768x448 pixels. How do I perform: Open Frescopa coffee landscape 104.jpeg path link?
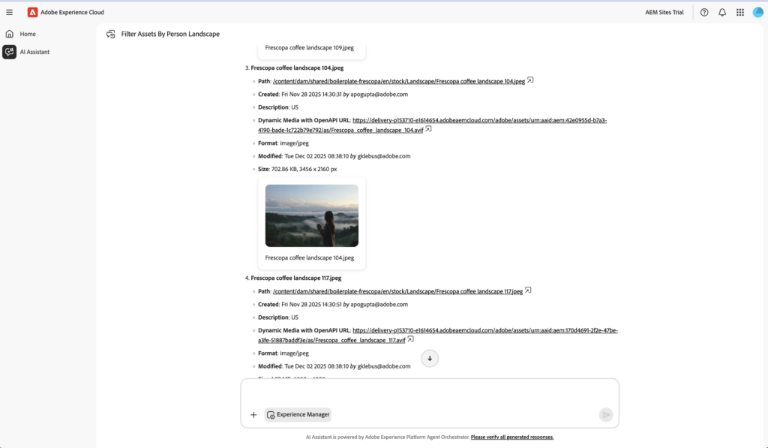(398, 81)
